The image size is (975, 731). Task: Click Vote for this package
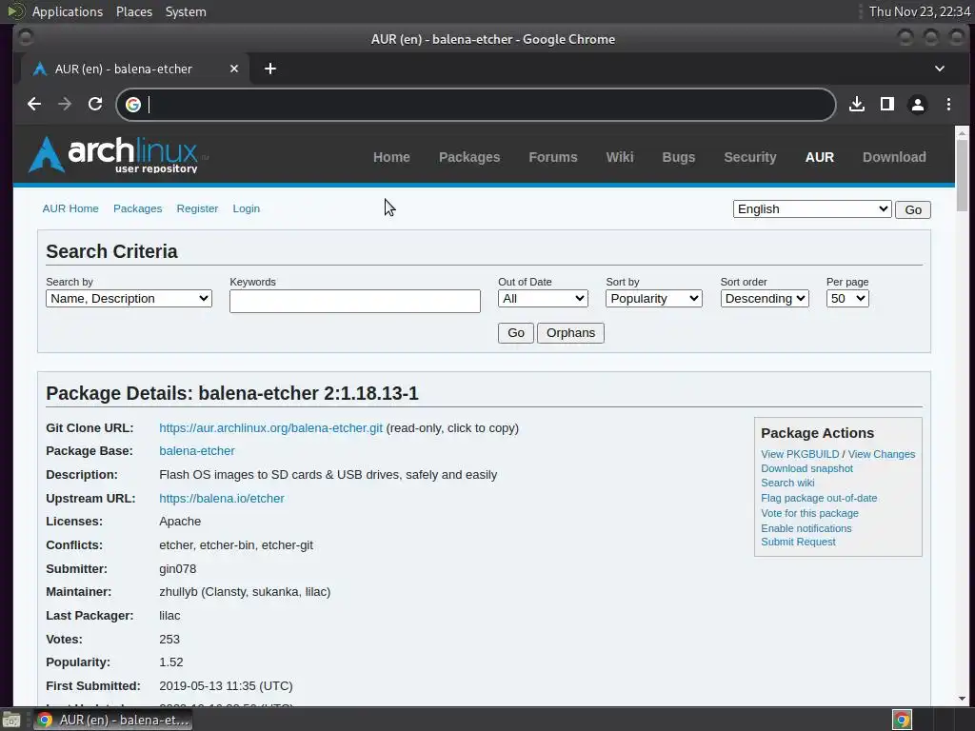pos(809,513)
